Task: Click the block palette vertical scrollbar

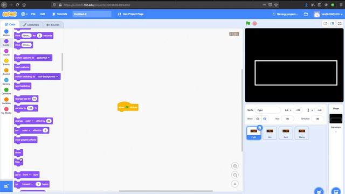Action: 63,62
